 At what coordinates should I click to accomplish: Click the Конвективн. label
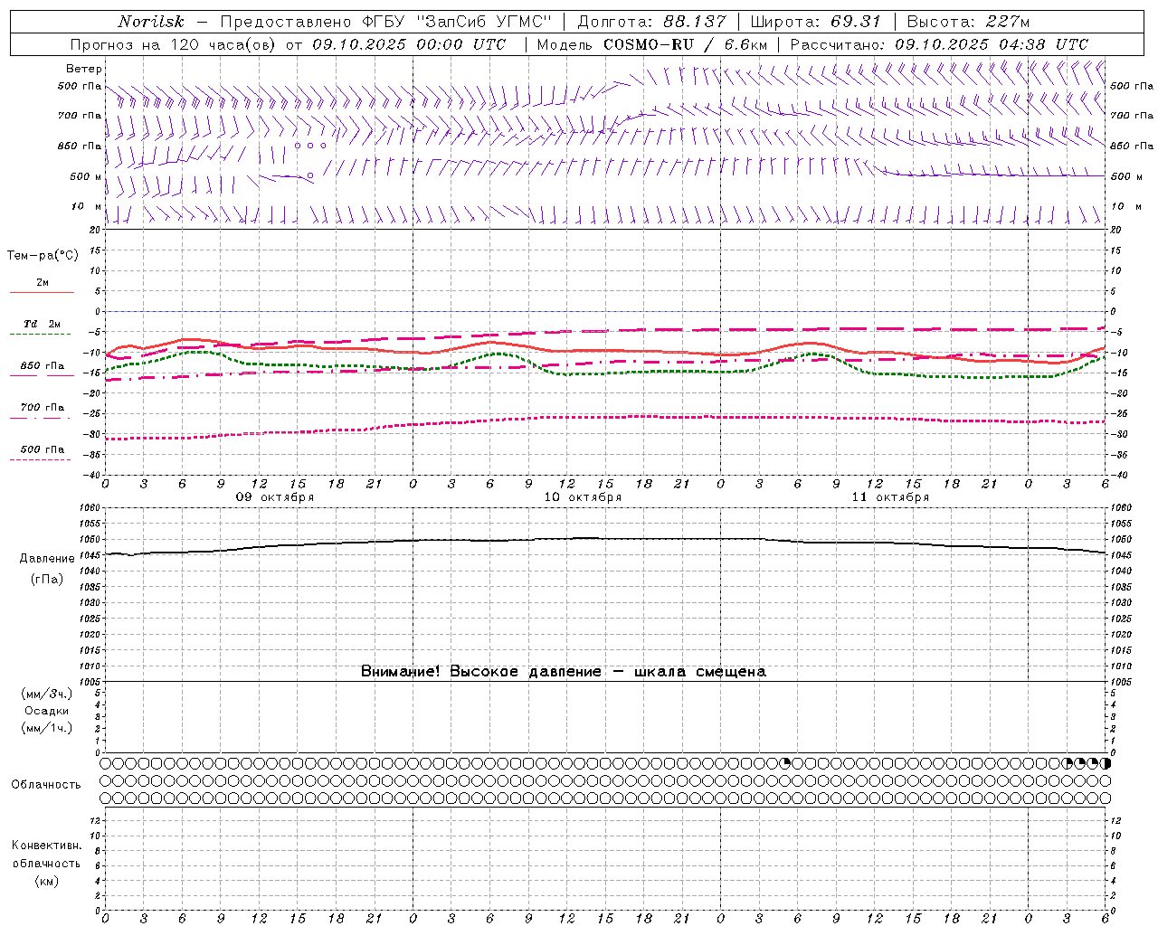click(46, 846)
